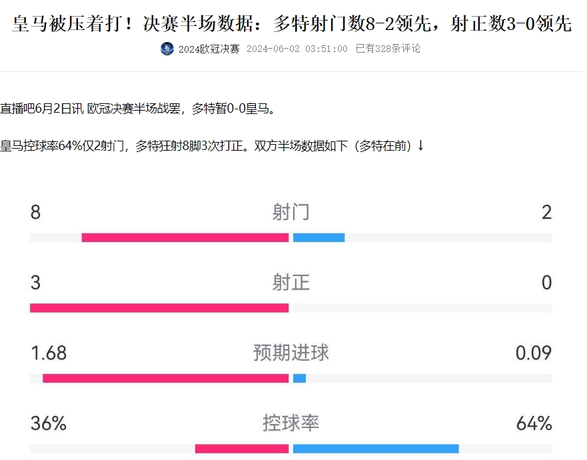Screen dimensions: 587x460
Task: Click the blue 射门 bar for Real Madrid
Action: [318, 237]
